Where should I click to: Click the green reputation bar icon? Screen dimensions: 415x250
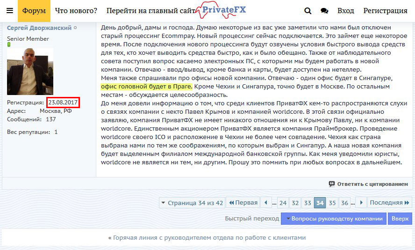[9, 44]
